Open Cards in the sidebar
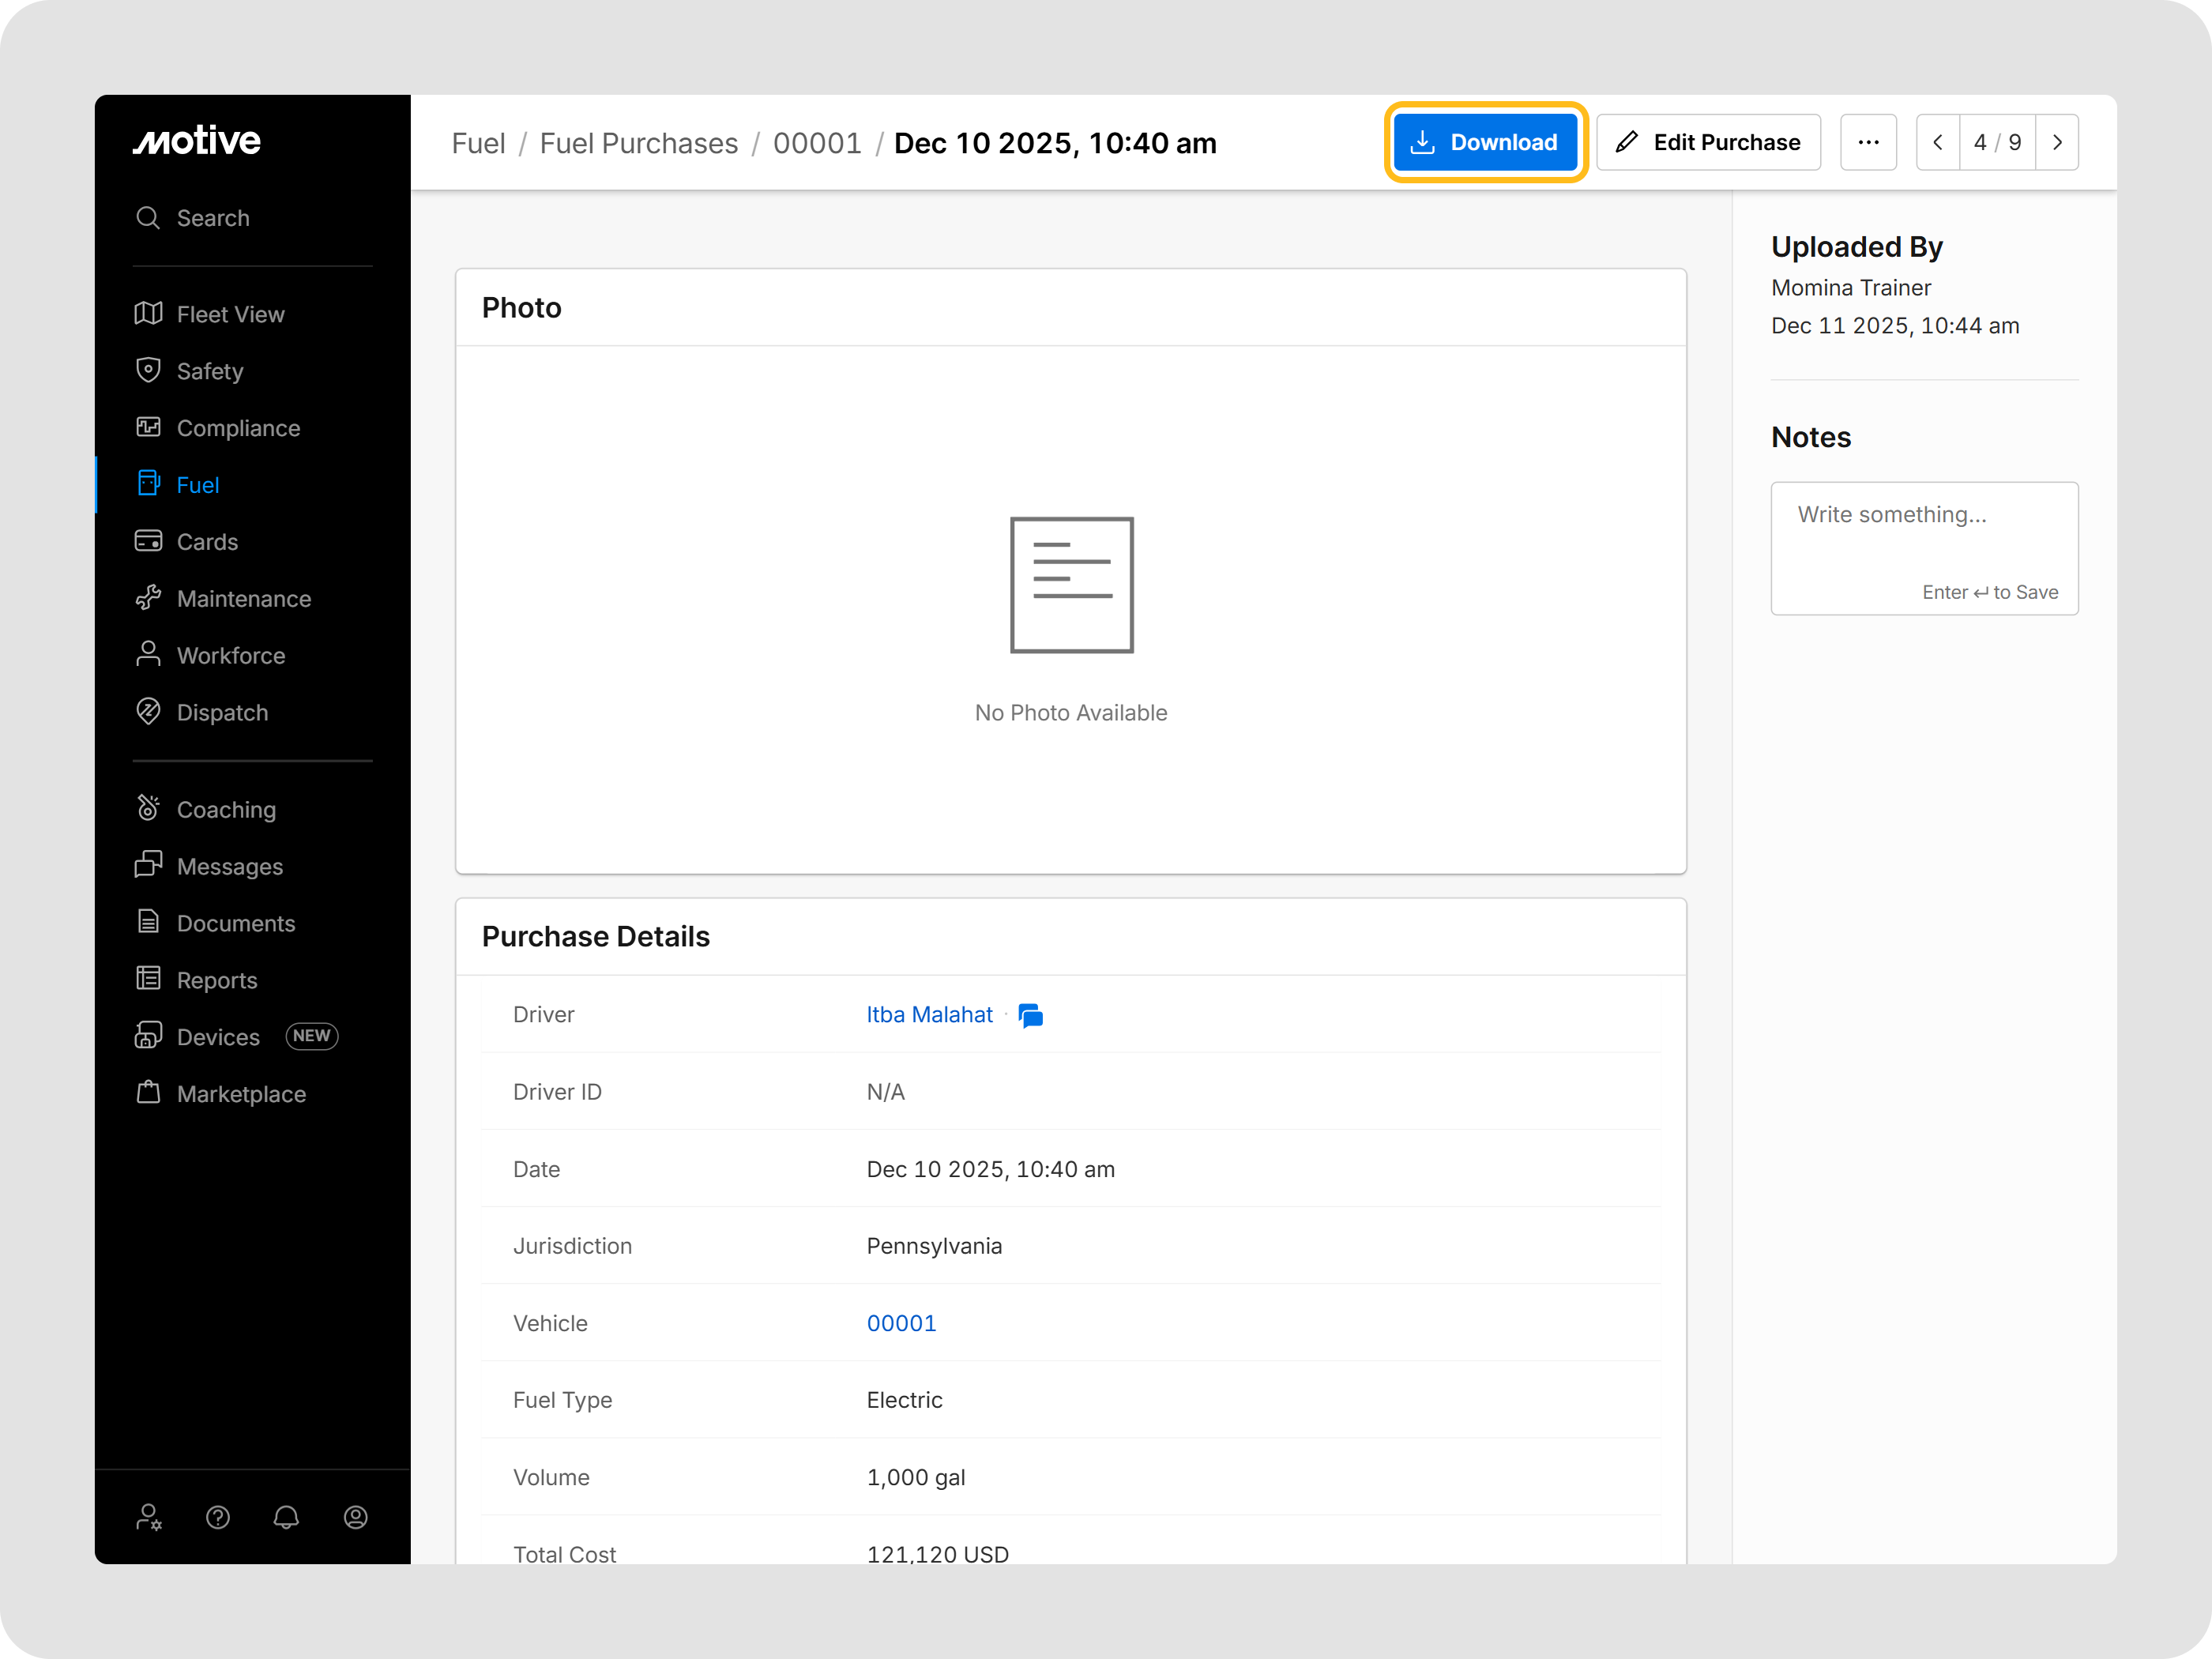The width and height of the screenshot is (2212, 1659). point(207,541)
